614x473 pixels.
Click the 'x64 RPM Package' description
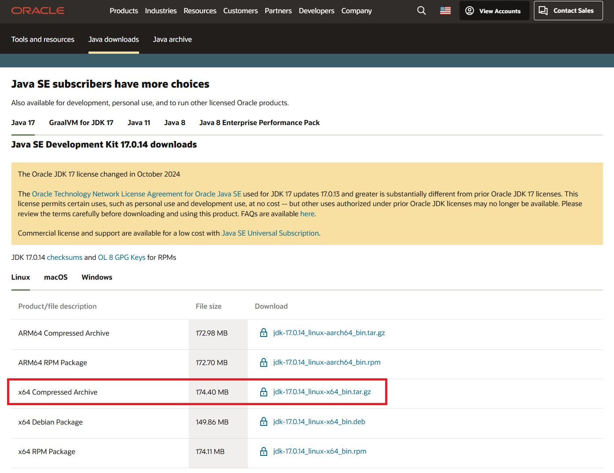(47, 451)
